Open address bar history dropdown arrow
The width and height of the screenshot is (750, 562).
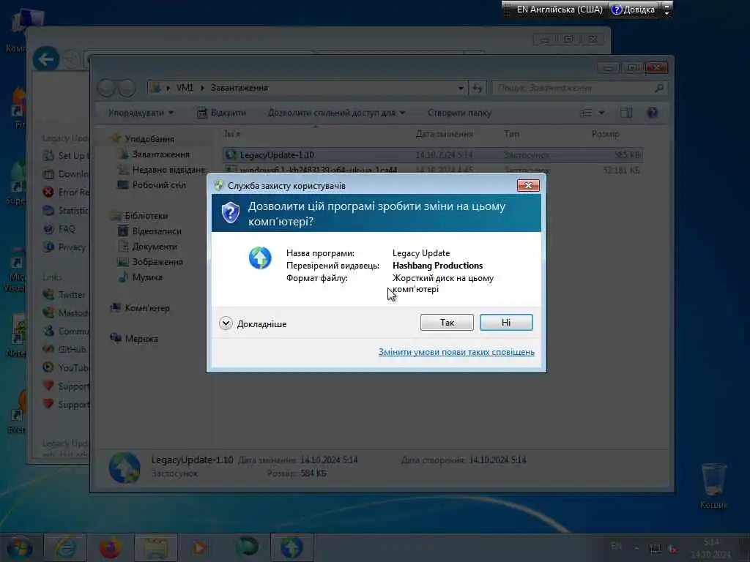[461, 88]
